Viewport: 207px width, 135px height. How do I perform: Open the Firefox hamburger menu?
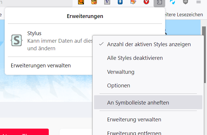tap(199, 2)
